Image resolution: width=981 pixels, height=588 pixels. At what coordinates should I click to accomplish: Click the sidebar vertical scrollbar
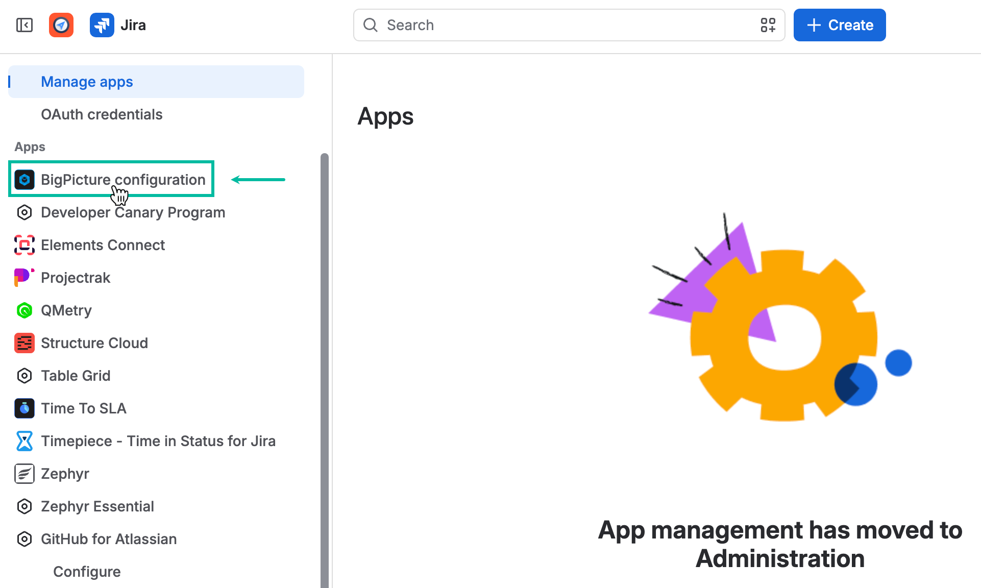pos(325,371)
